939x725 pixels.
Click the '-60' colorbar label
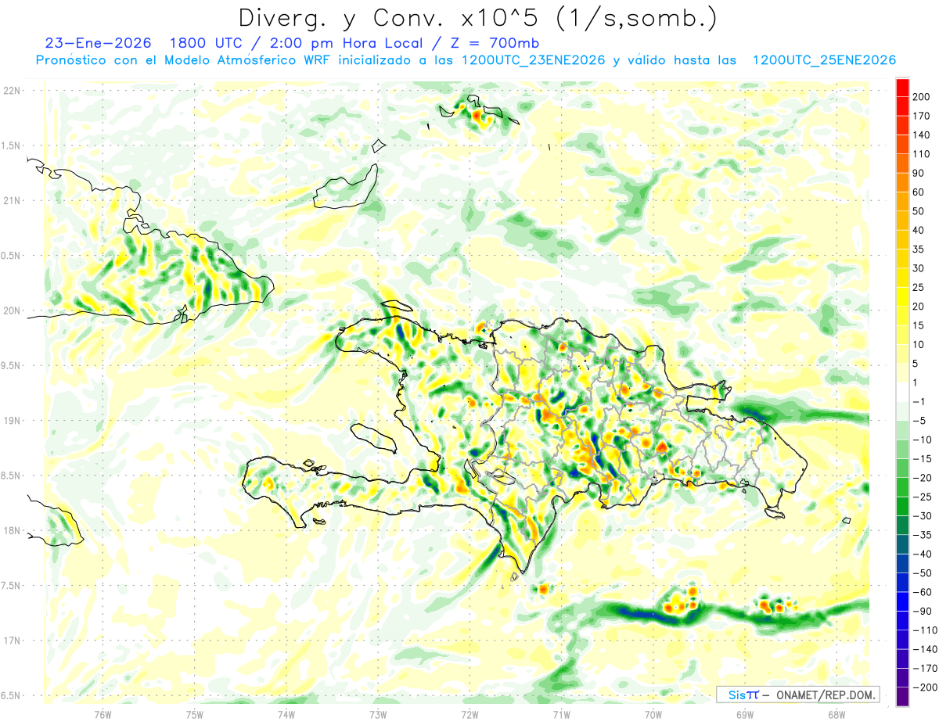923,592
